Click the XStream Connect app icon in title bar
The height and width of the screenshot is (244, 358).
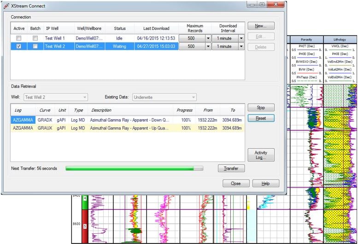[x=6, y=6]
